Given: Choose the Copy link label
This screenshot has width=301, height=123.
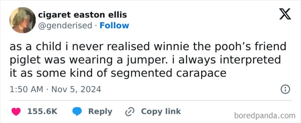Looking at the screenshot, I should point(161,111).
